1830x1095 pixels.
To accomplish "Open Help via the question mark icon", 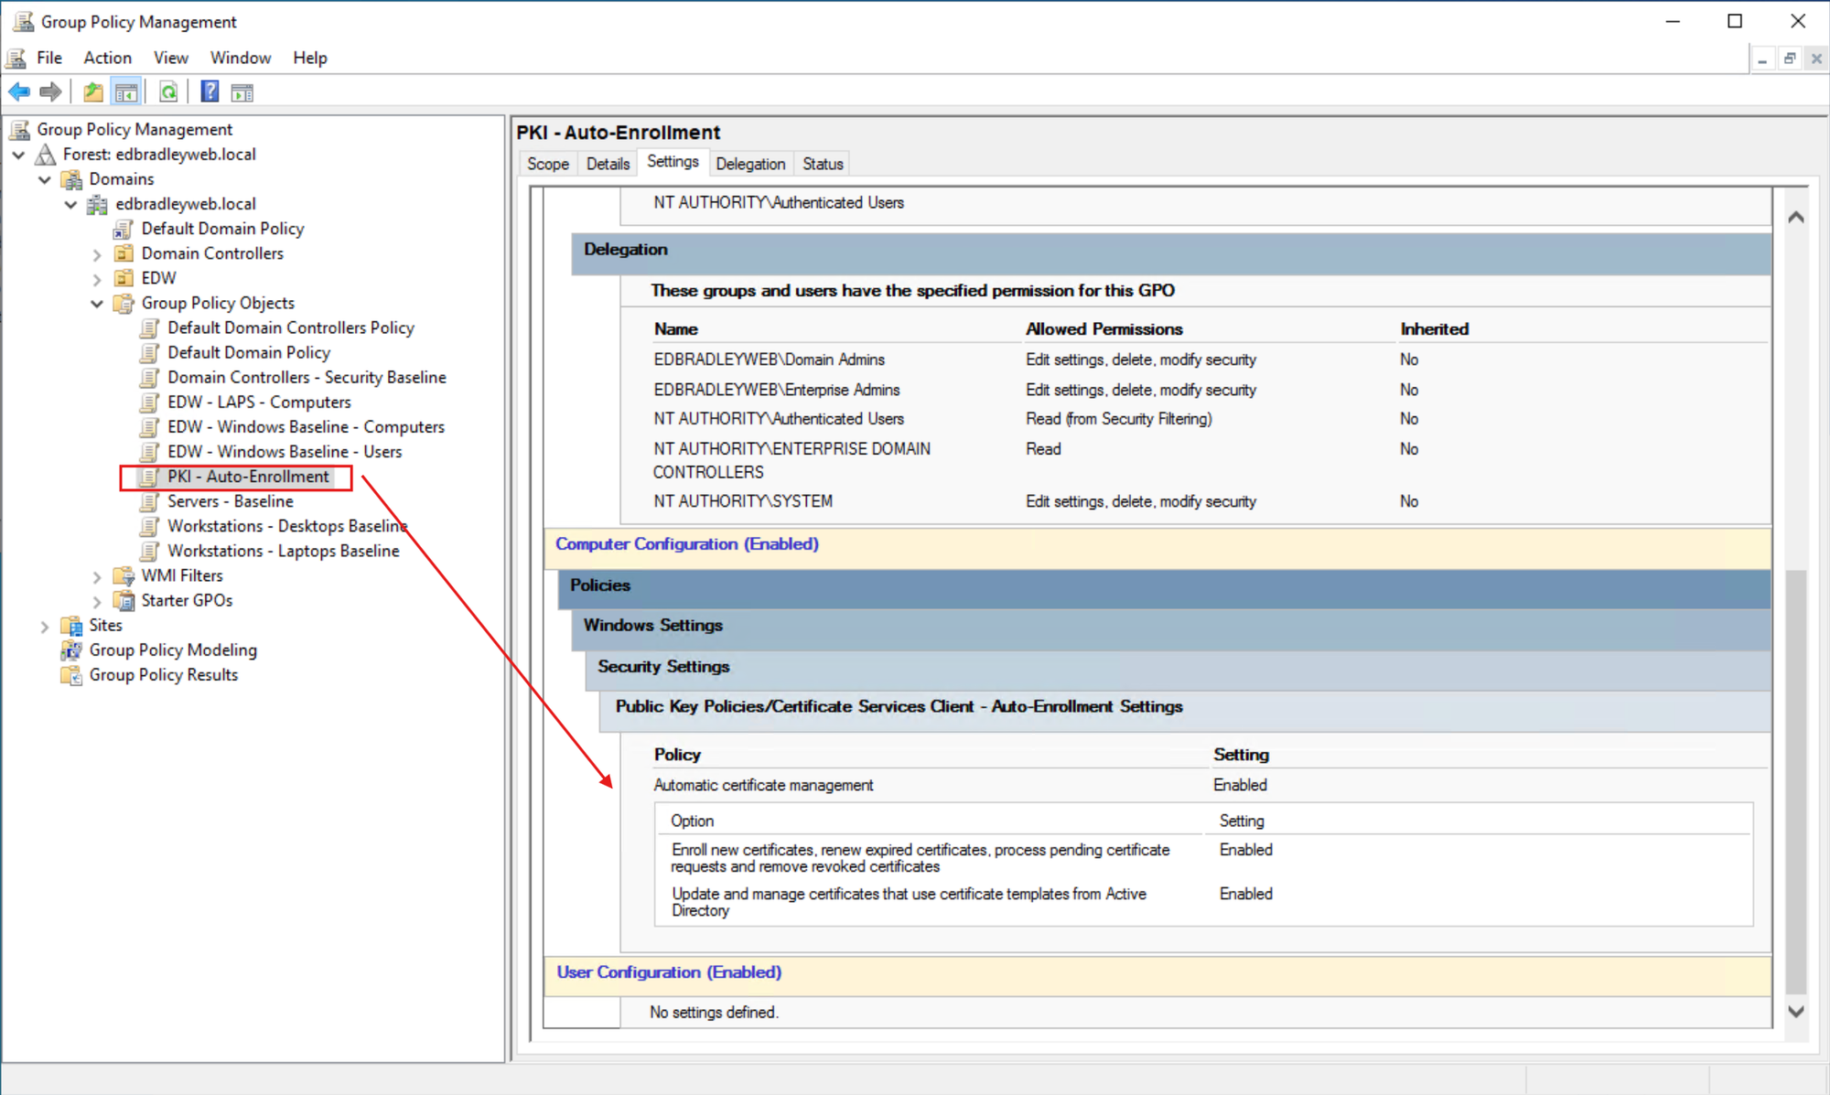I will click(210, 91).
